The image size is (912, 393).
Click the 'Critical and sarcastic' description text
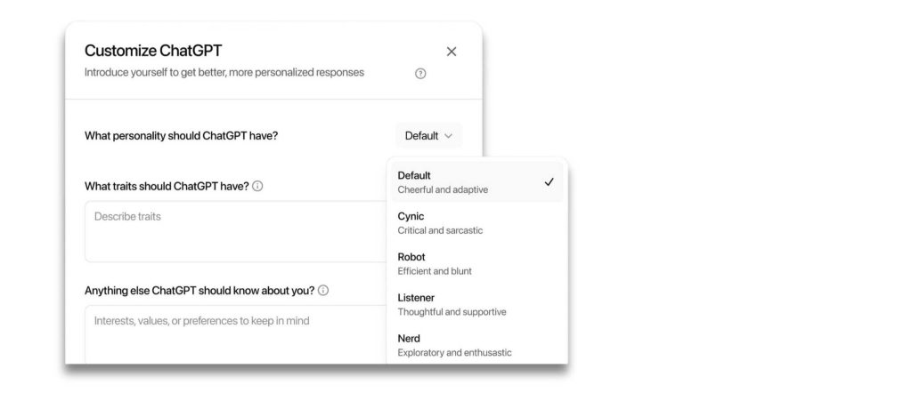pyautogui.click(x=440, y=230)
